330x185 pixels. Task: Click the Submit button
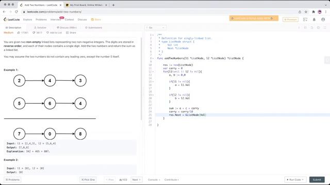(x=317, y=180)
